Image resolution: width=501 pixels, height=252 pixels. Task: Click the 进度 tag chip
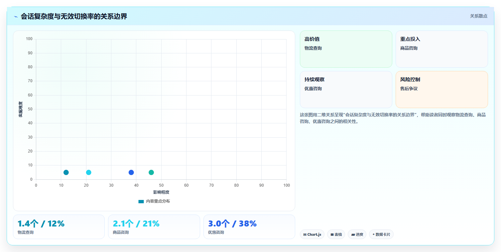point(357,234)
